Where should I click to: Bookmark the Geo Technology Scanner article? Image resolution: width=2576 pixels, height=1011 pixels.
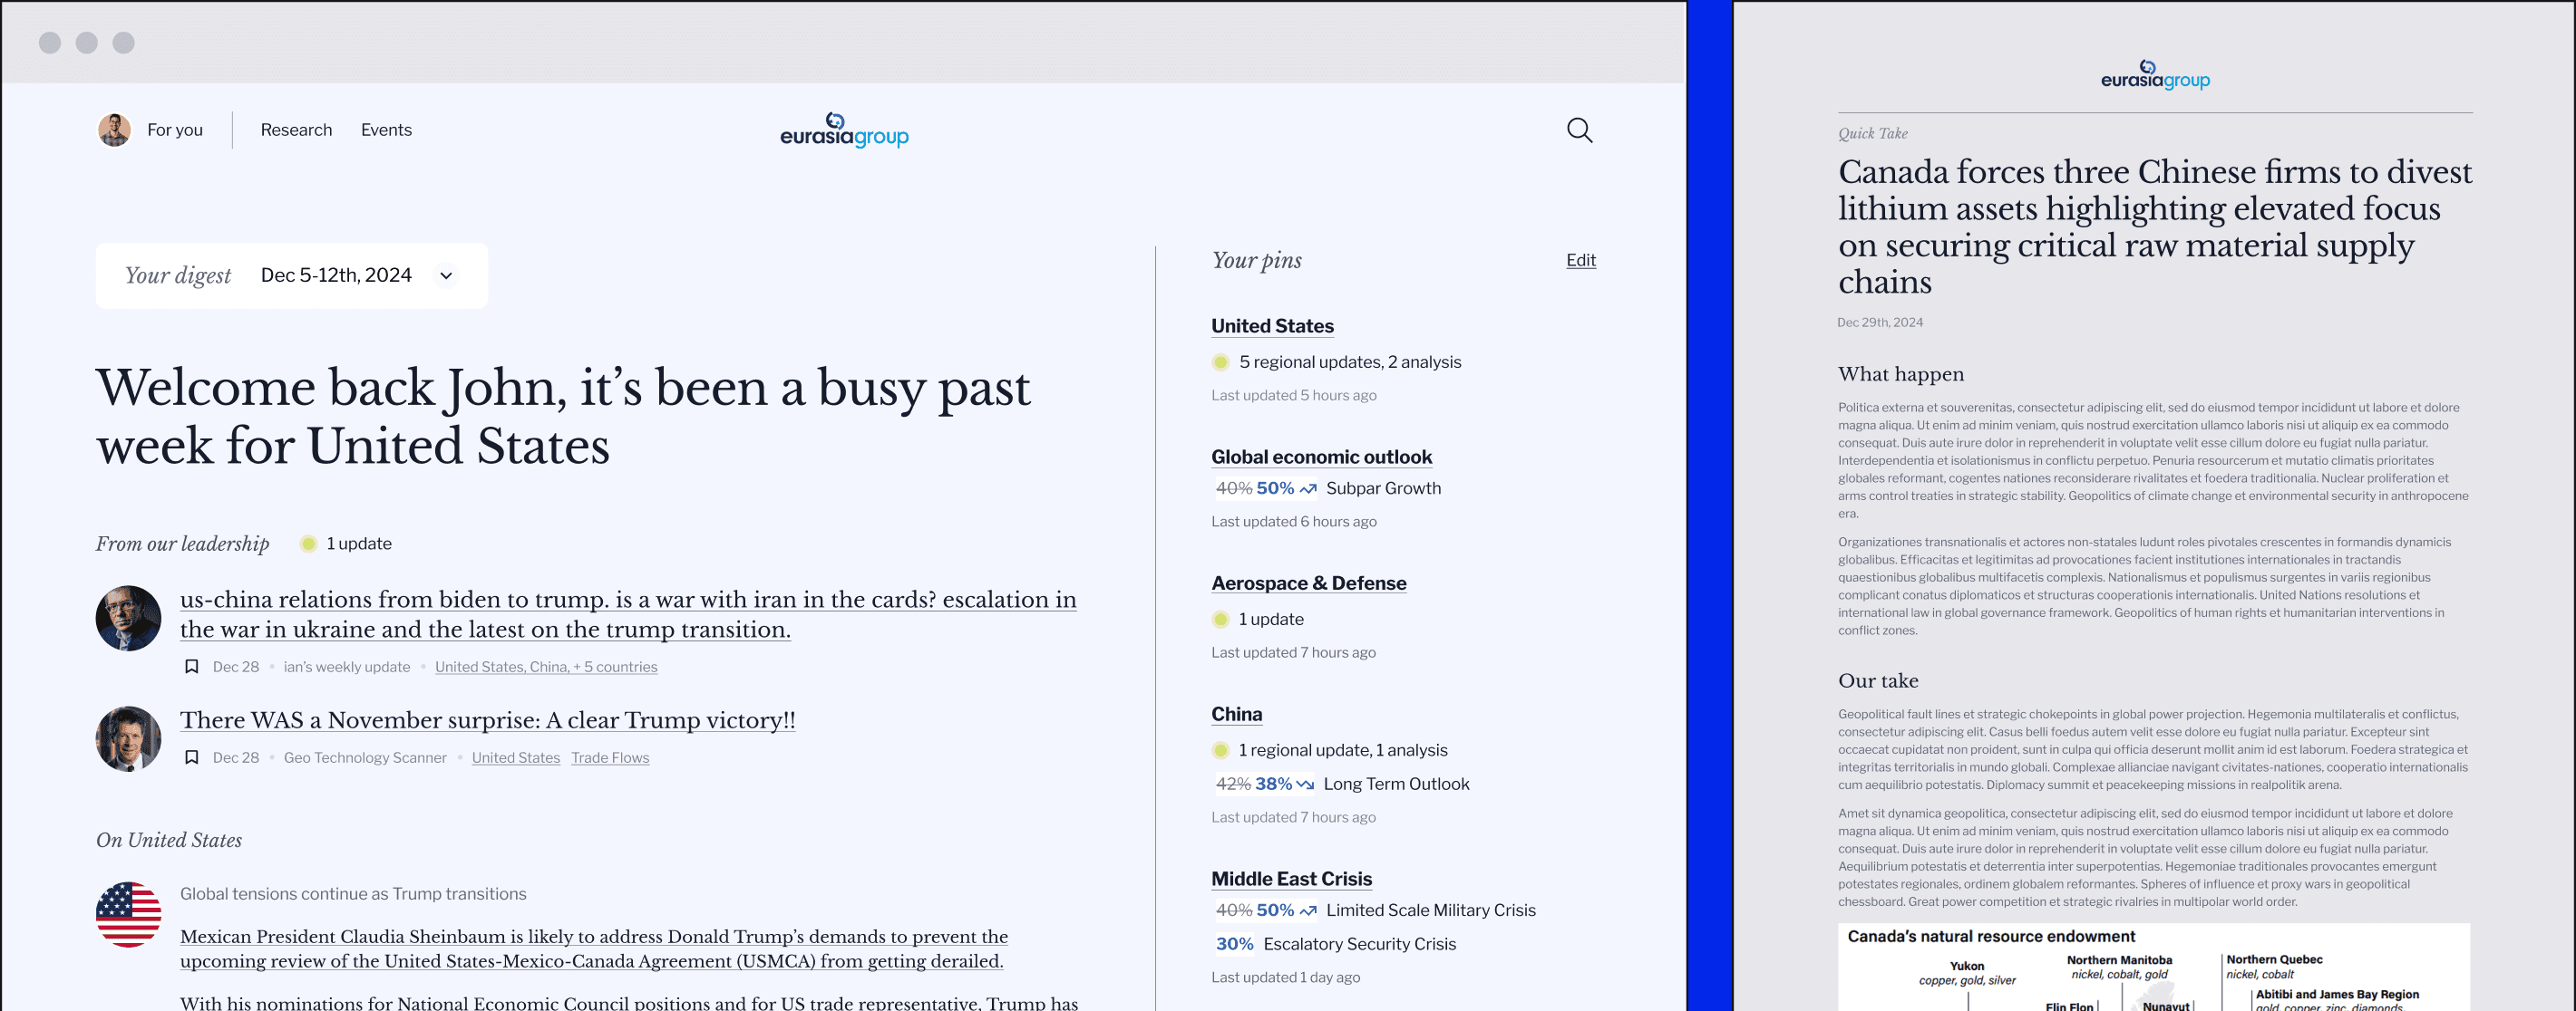191,757
